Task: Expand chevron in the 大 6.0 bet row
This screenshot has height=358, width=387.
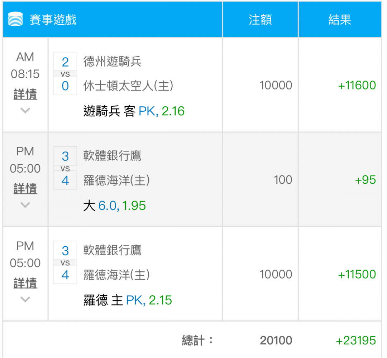Action: pyautogui.click(x=25, y=205)
